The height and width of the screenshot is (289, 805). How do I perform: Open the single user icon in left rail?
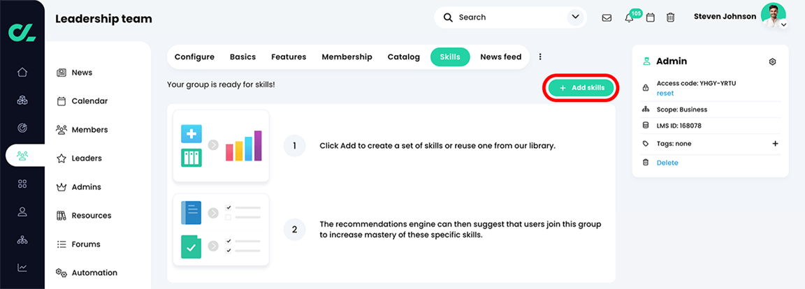22,211
